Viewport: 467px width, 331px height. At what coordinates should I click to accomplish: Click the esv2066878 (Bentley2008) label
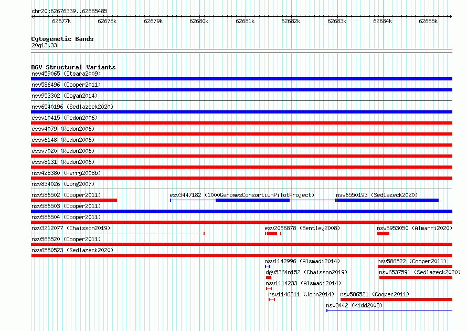pos(302,228)
